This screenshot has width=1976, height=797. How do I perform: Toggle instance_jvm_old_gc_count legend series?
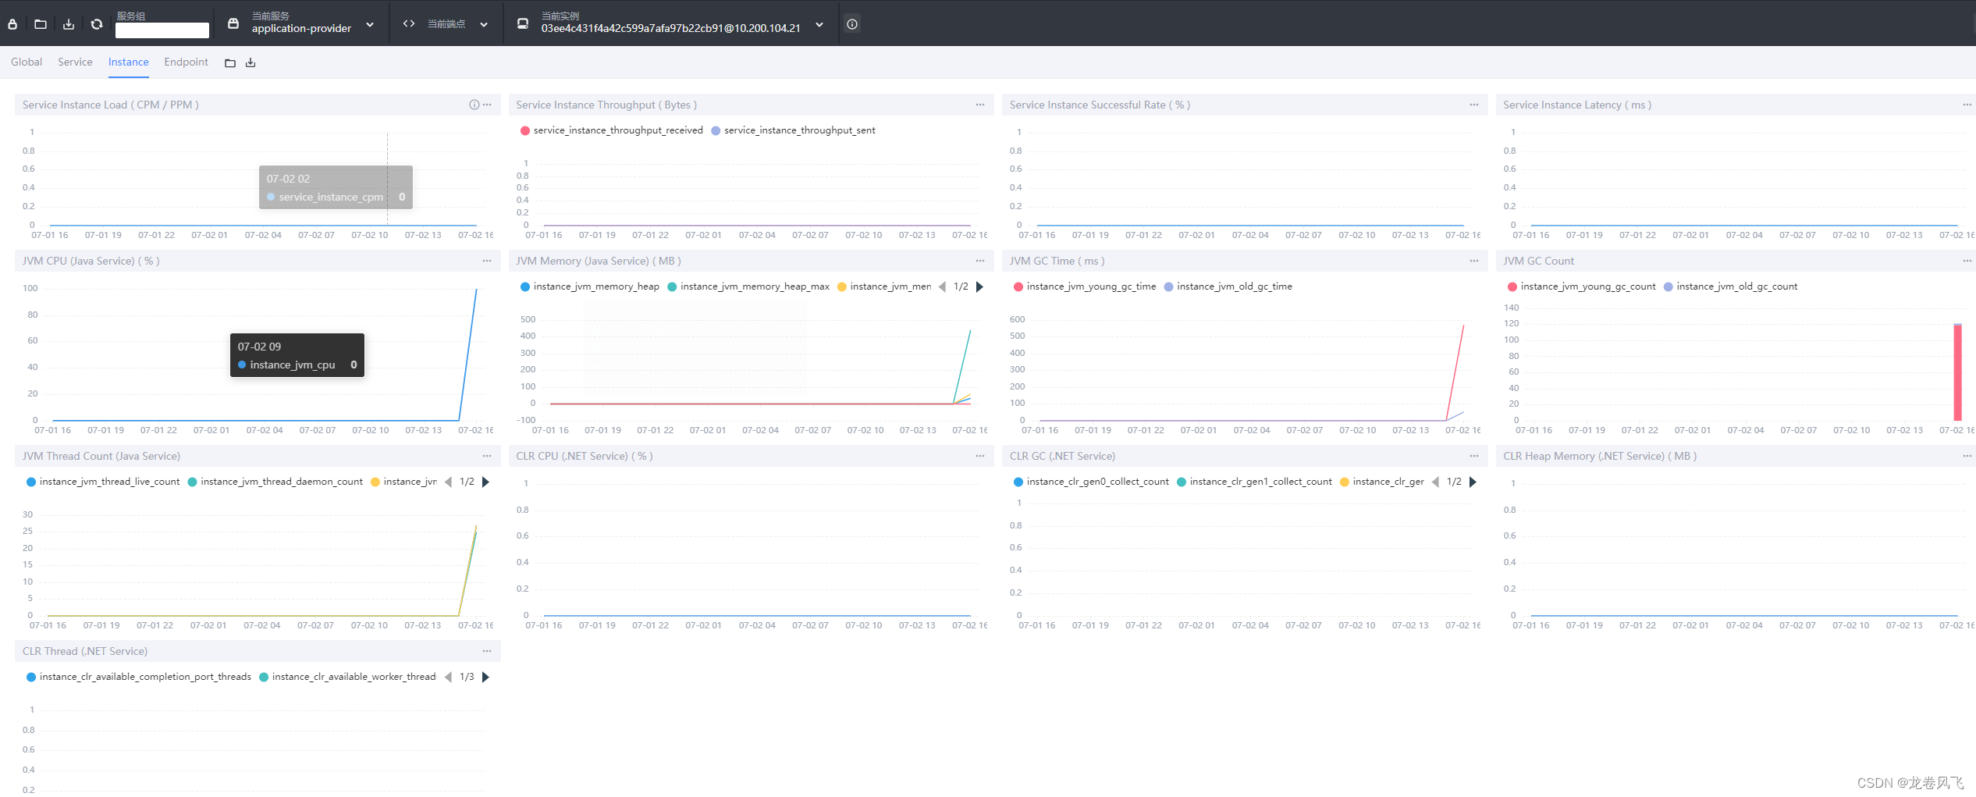[1730, 286]
